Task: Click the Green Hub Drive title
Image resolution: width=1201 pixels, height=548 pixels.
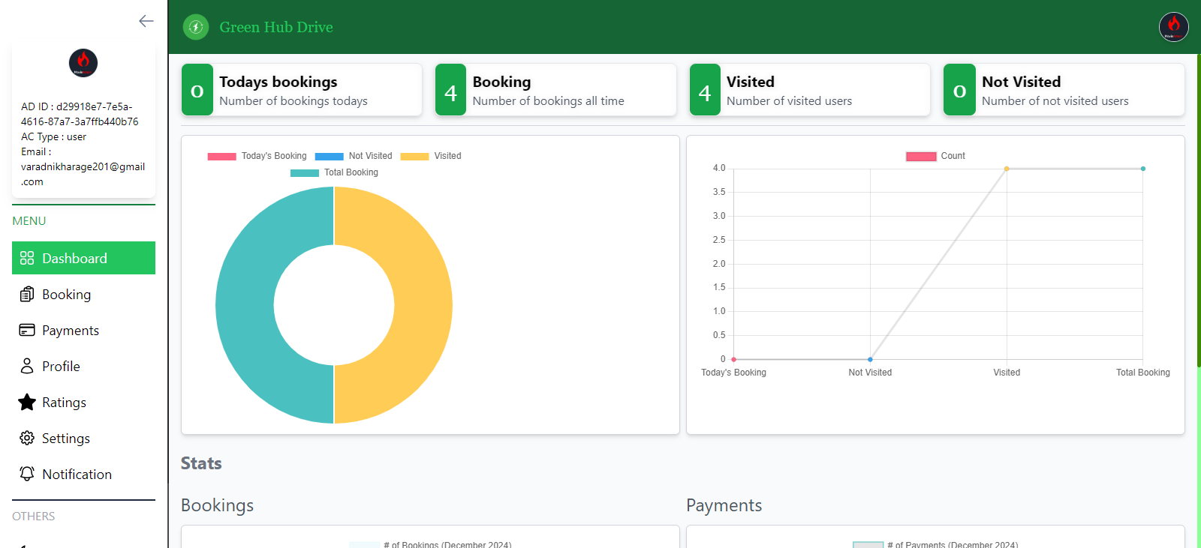Action: pyautogui.click(x=276, y=27)
